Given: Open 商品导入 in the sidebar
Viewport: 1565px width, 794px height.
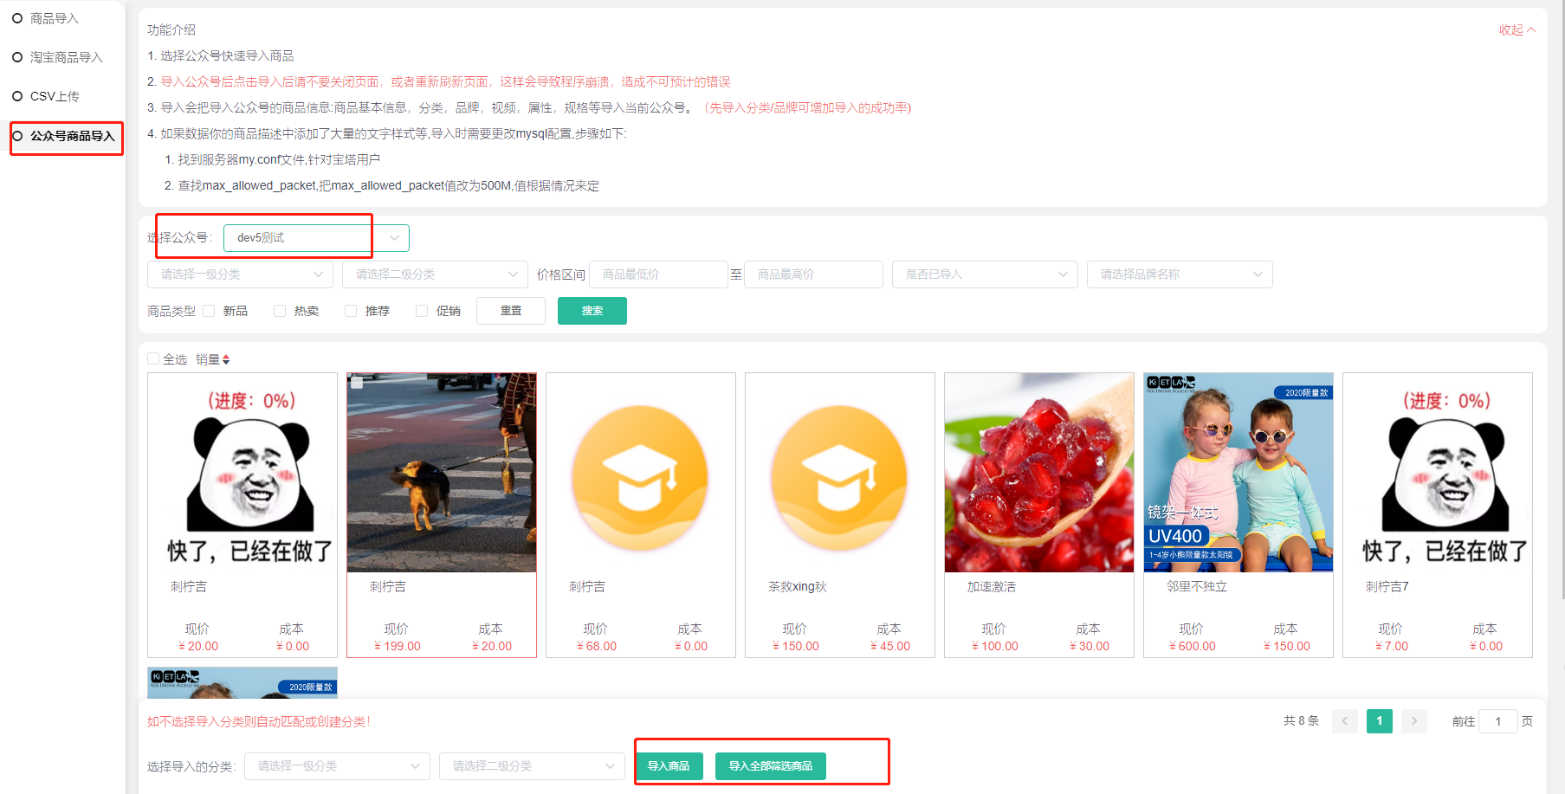Looking at the screenshot, I should (54, 18).
